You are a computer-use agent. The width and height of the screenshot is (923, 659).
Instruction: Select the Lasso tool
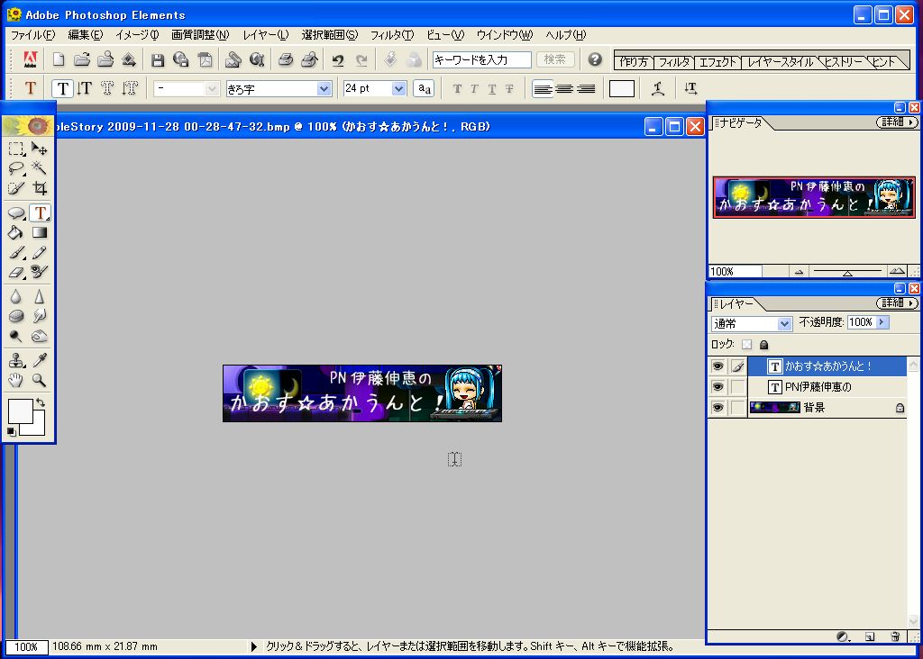pyautogui.click(x=16, y=168)
